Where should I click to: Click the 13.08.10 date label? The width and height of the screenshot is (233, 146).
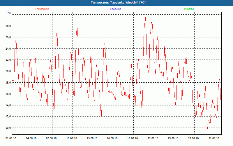(92, 138)
